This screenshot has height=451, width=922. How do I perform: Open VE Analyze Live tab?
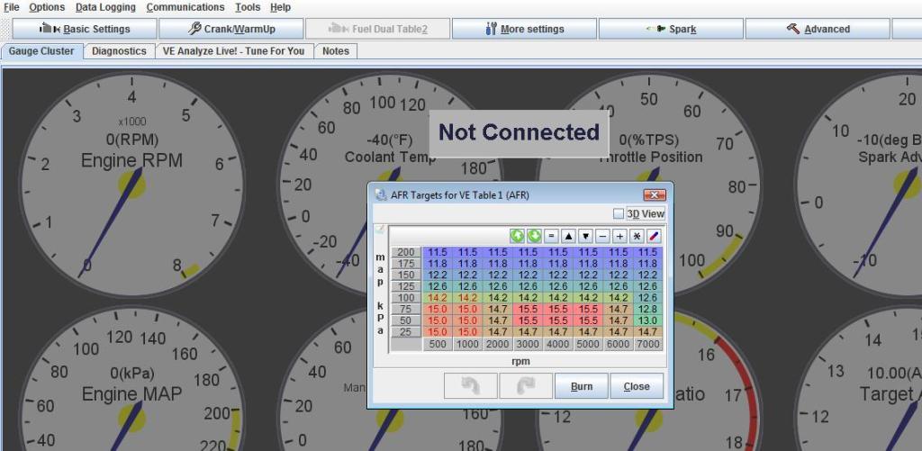(x=233, y=51)
